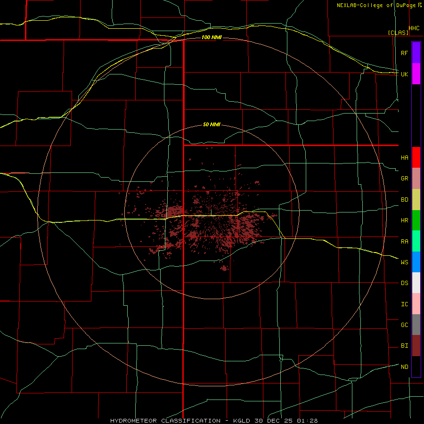
Task: Click the [CLAS] label
Action: coord(398,33)
